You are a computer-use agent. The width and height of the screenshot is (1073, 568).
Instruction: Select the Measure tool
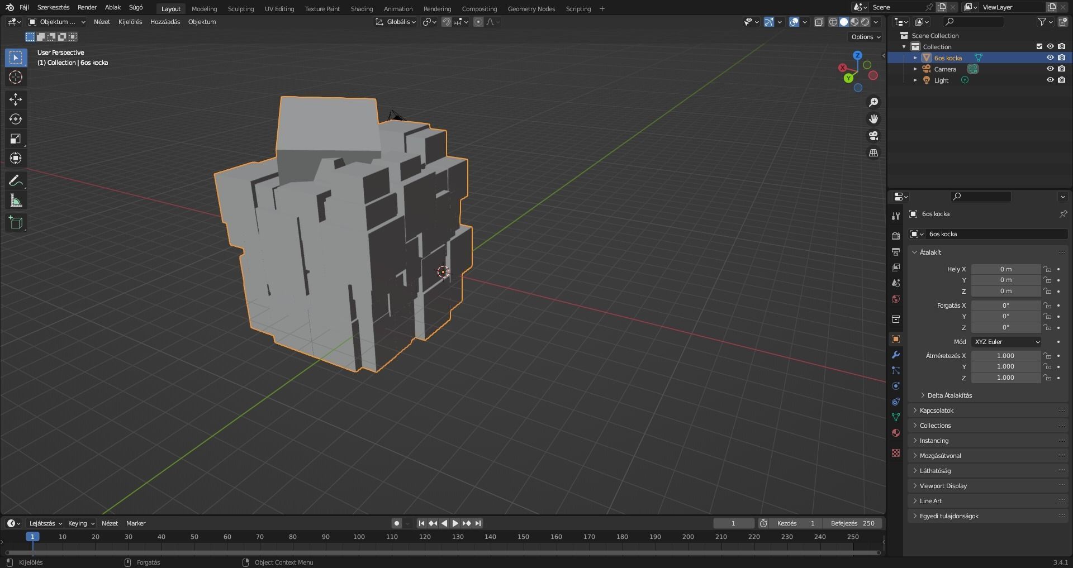[x=16, y=201]
